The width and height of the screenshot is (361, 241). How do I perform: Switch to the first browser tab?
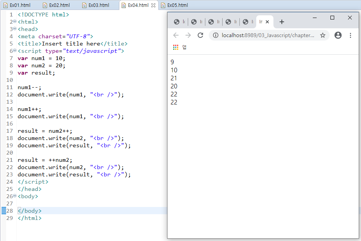tap(179, 22)
